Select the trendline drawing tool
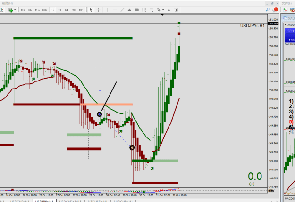Image resolution: width=295 pixels, height=202 pixels. pyautogui.click(x=122, y=10)
